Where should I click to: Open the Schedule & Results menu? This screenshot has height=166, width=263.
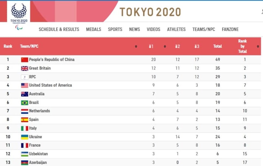(x=59, y=30)
